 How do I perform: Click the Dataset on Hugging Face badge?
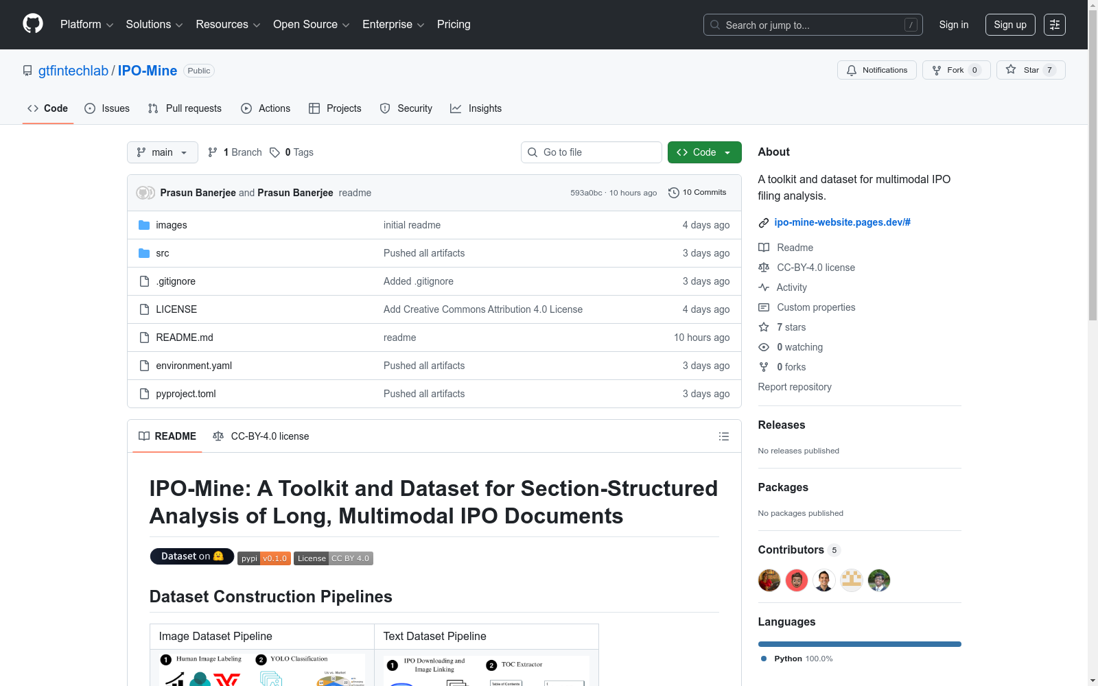pos(192,556)
